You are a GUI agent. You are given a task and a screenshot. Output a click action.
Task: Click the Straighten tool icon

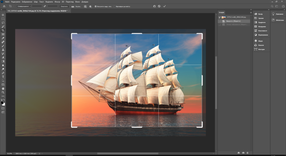point(73,6)
